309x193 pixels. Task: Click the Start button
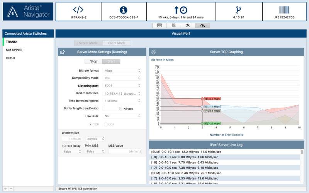tap(111, 61)
